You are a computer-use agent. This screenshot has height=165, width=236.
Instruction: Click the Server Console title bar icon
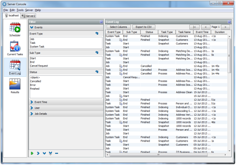point(5,4)
